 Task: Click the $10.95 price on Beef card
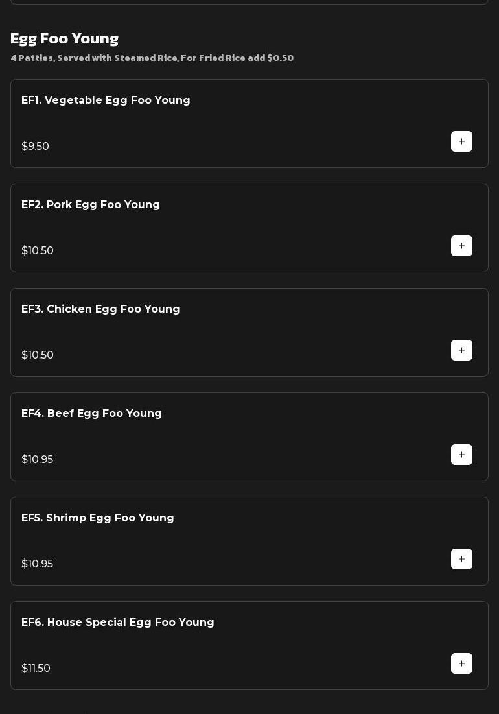click(38, 460)
